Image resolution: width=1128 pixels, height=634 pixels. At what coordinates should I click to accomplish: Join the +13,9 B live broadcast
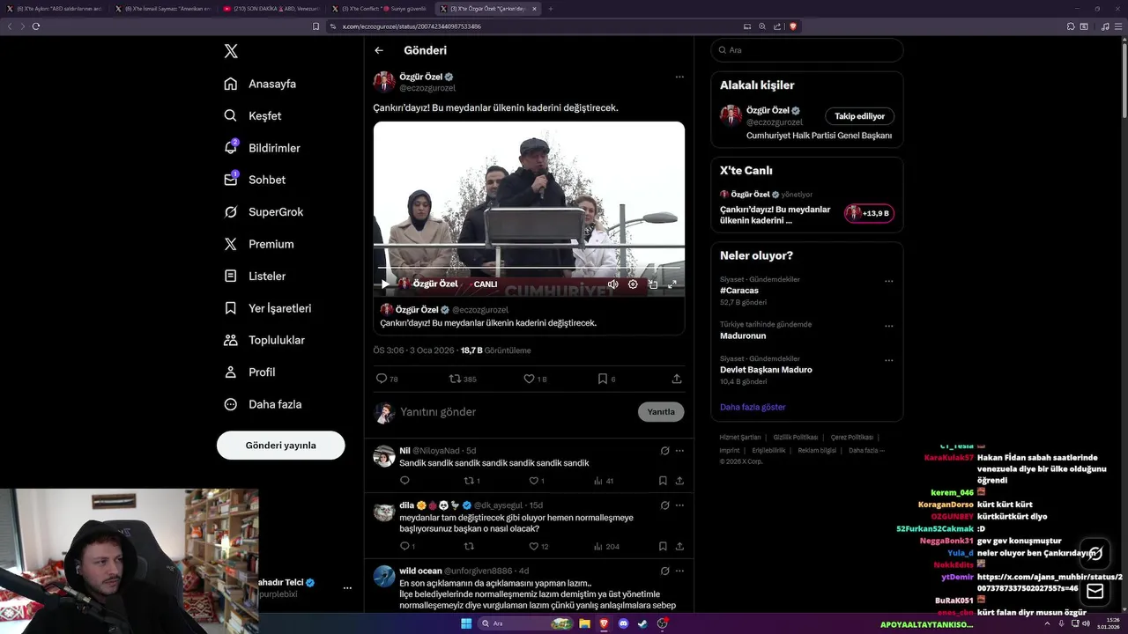[x=869, y=213]
